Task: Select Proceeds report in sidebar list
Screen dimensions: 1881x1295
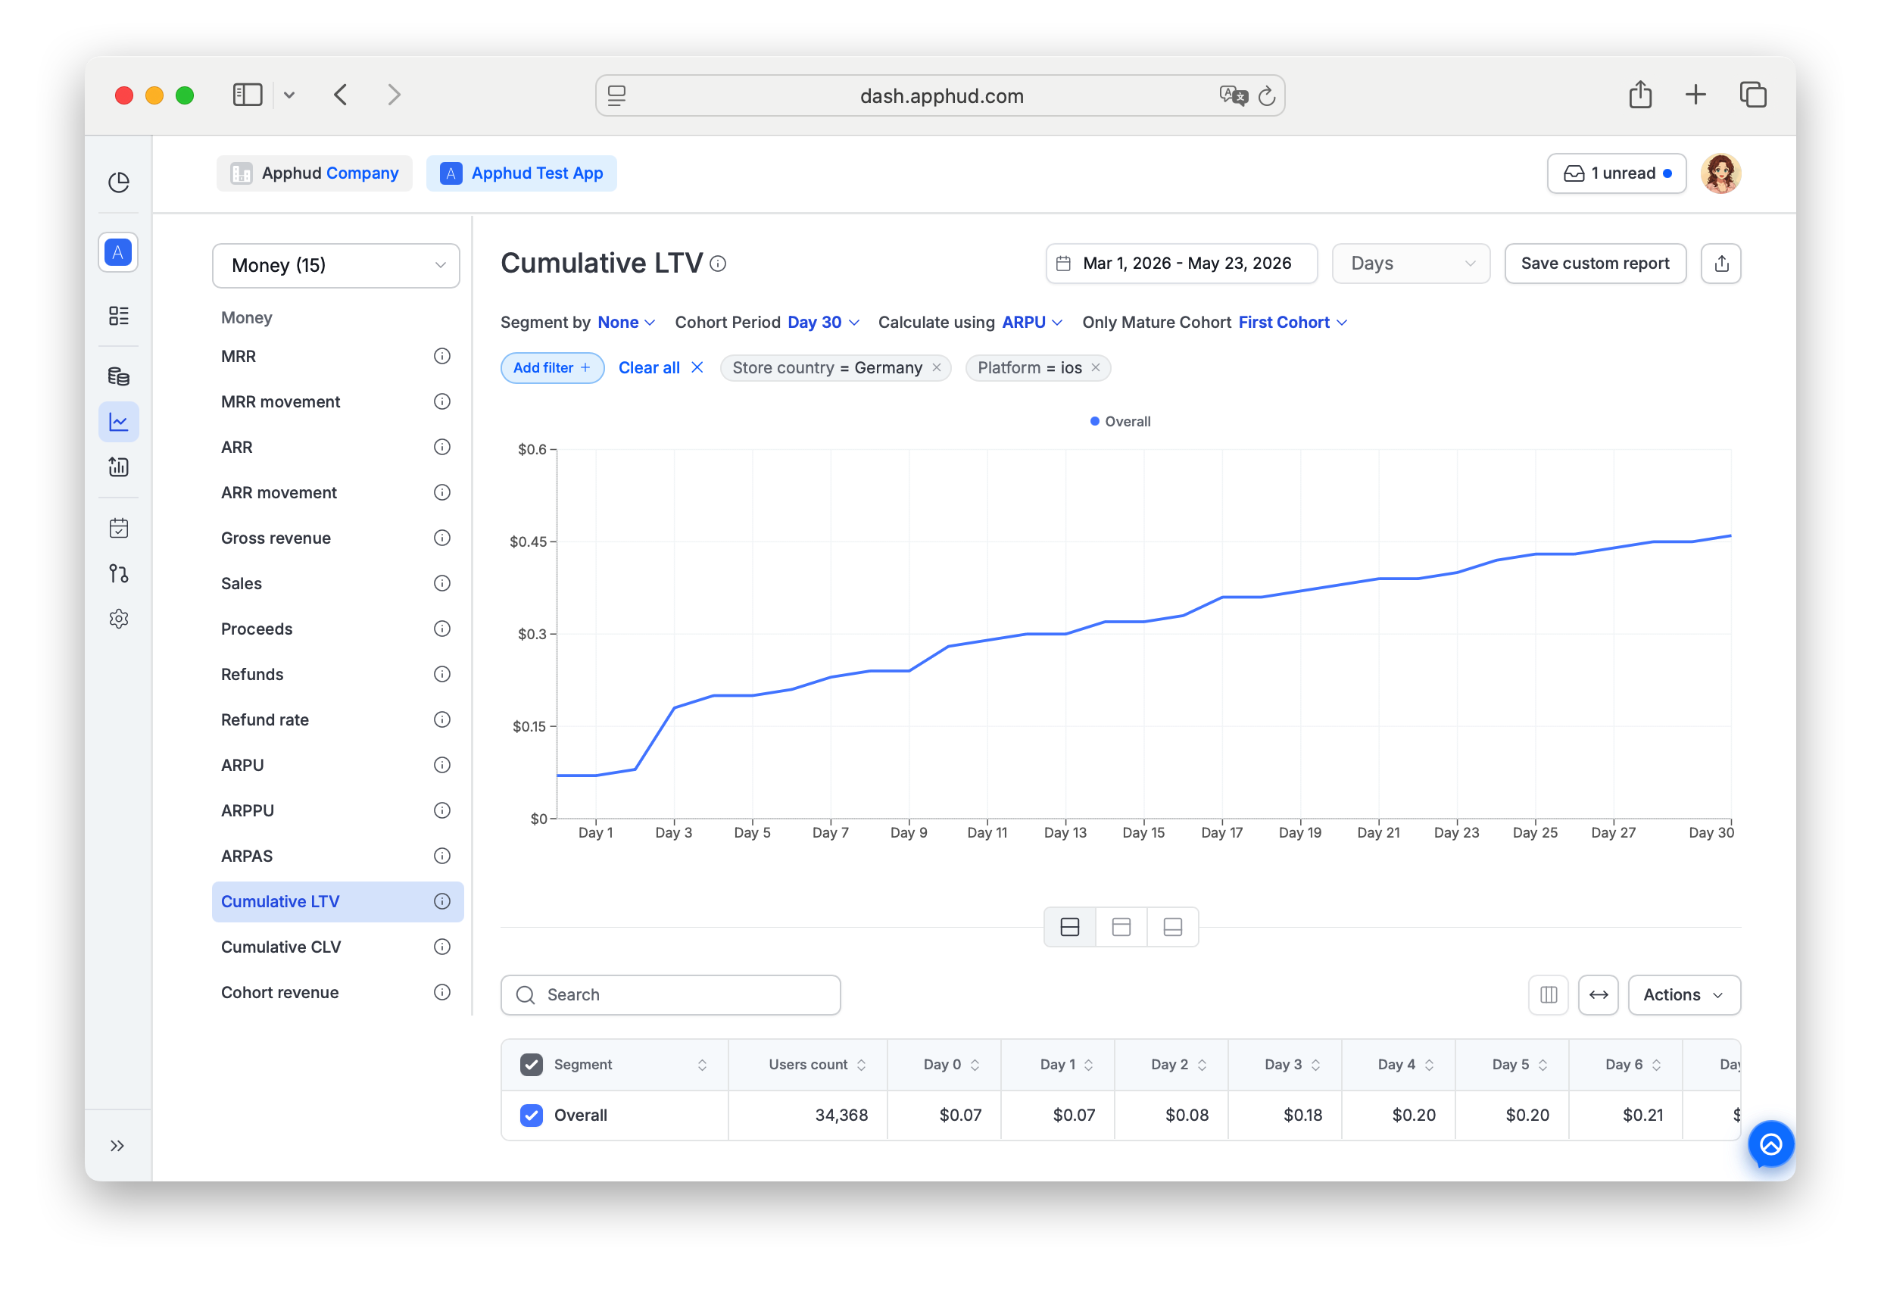Action: (256, 629)
